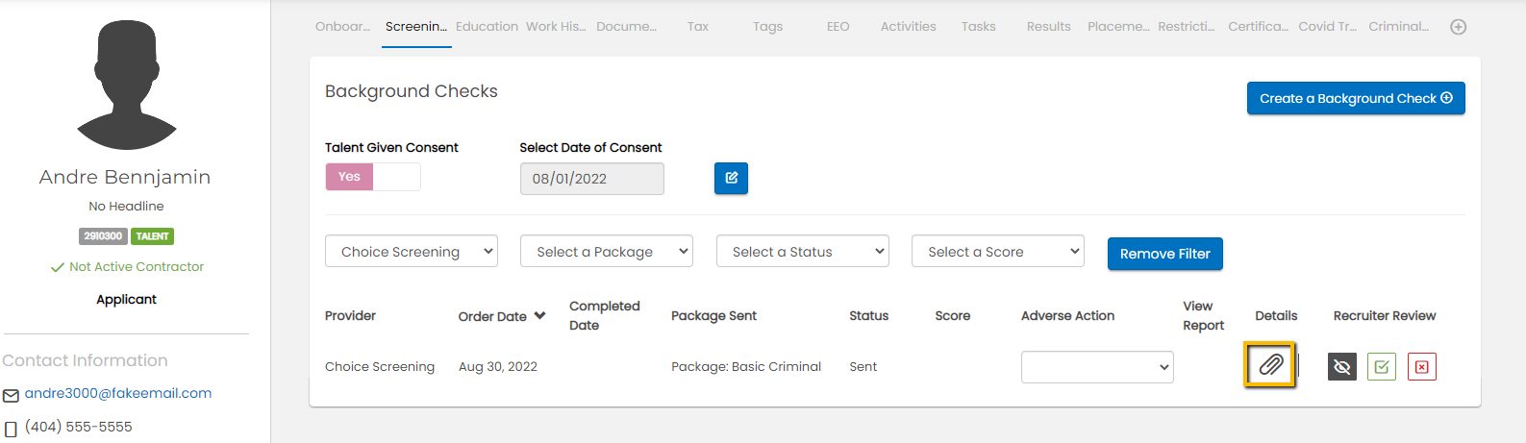The height and width of the screenshot is (443, 1526).
Task: Click the Andre Bennjamin name heading
Action: (x=125, y=177)
